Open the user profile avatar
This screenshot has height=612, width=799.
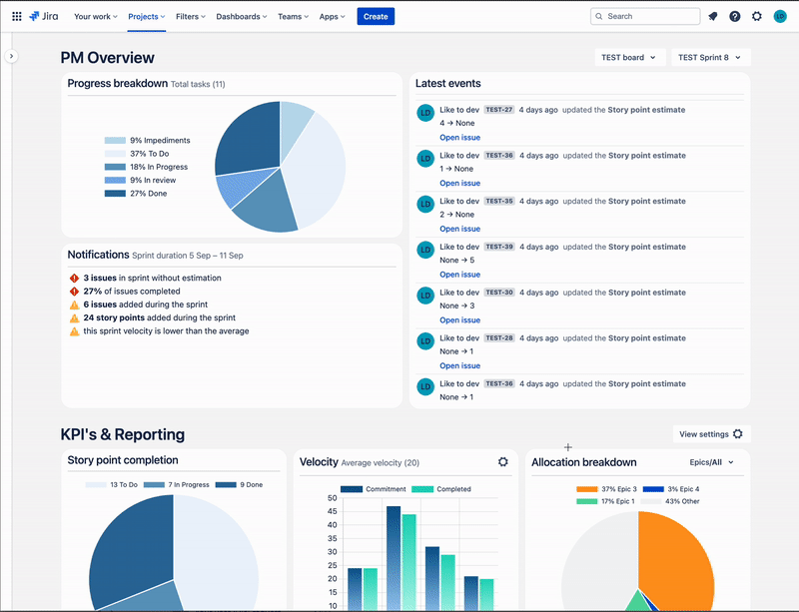point(780,16)
